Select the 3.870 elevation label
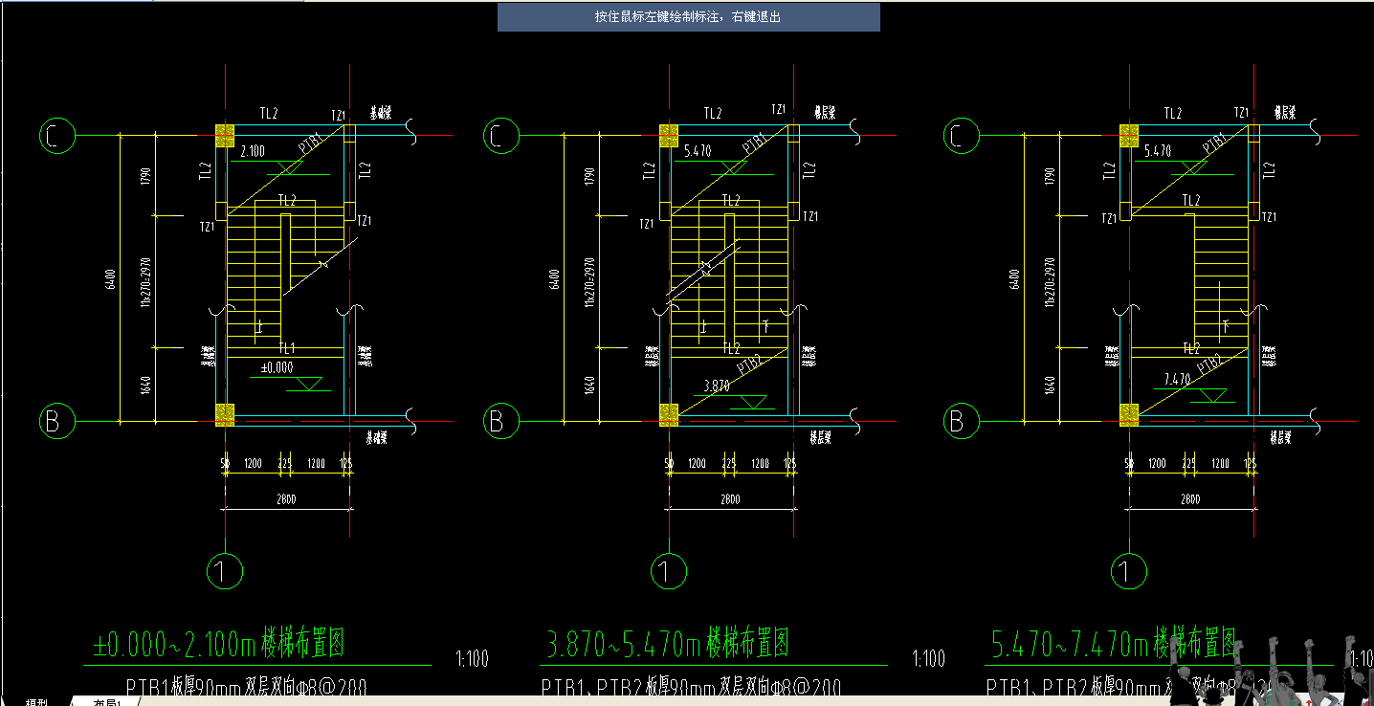Image resolution: width=1374 pixels, height=706 pixels. point(717,386)
